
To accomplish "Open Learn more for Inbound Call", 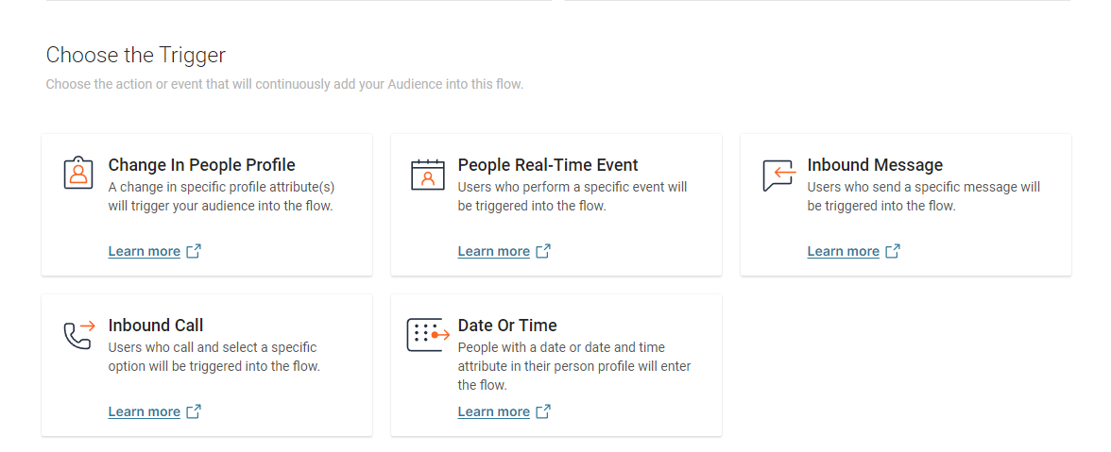I will click(145, 411).
